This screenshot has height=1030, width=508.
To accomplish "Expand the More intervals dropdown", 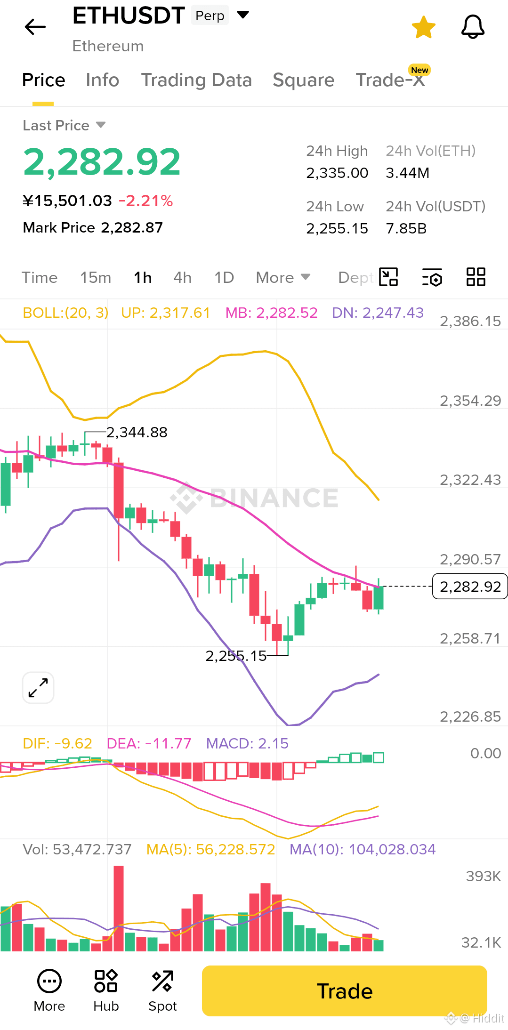I will click(x=283, y=278).
